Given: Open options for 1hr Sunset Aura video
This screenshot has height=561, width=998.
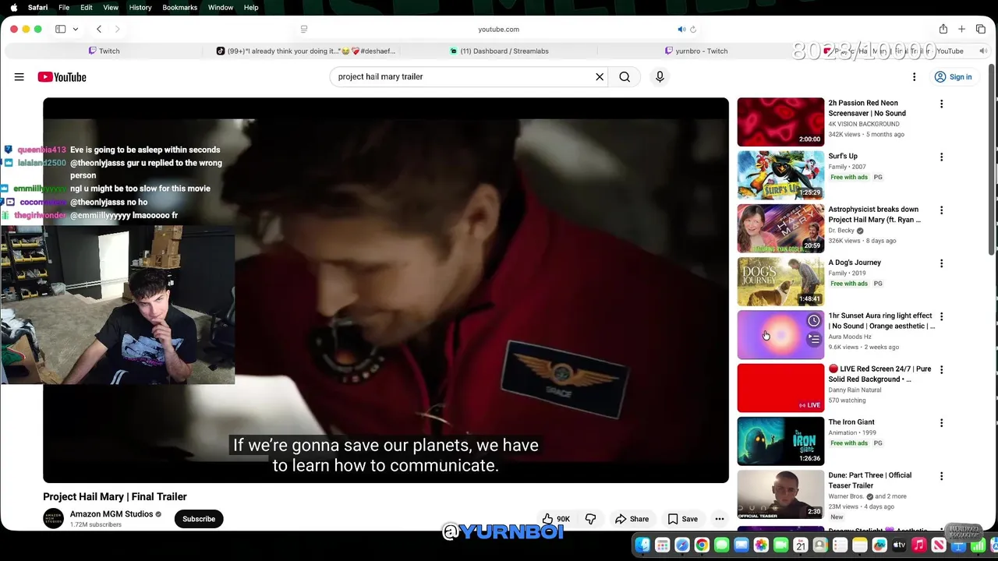Looking at the screenshot, I should (x=941, y=316).
